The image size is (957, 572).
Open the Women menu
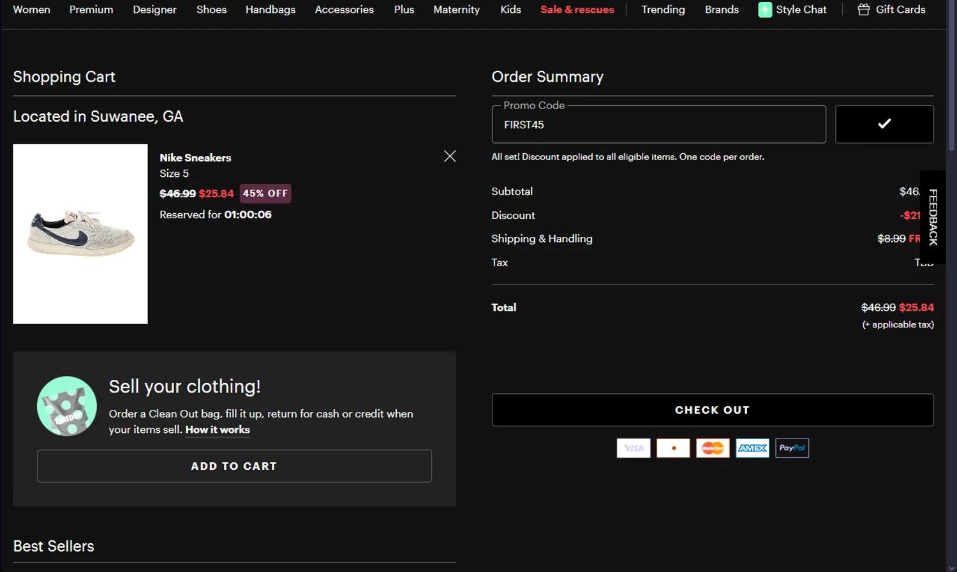(32, 10)
